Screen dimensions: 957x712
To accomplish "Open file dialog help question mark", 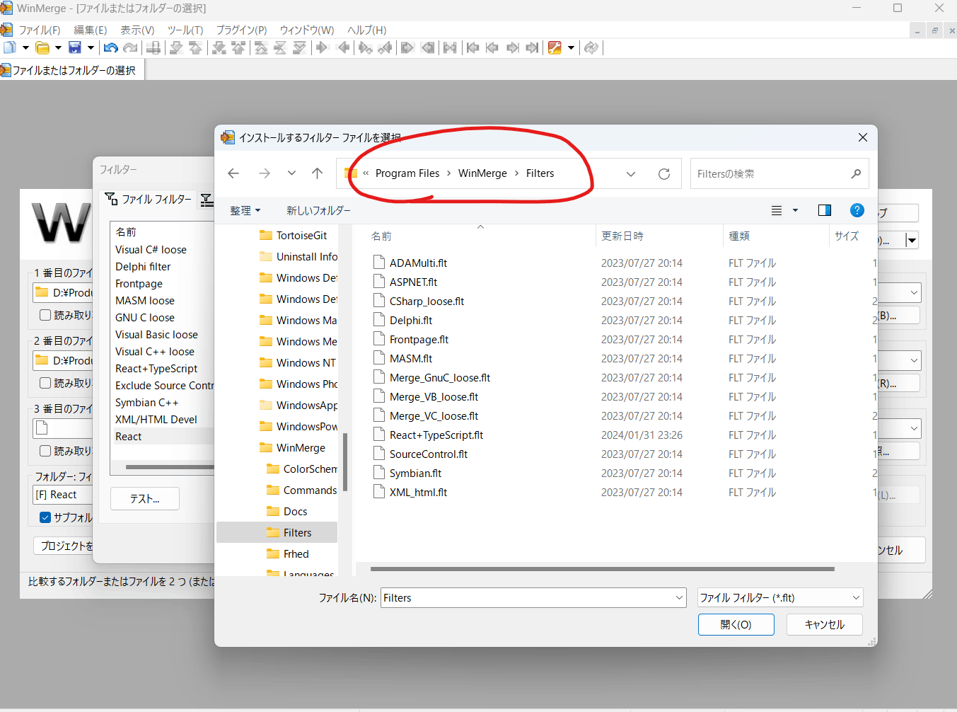I will [x=857, y=210].
